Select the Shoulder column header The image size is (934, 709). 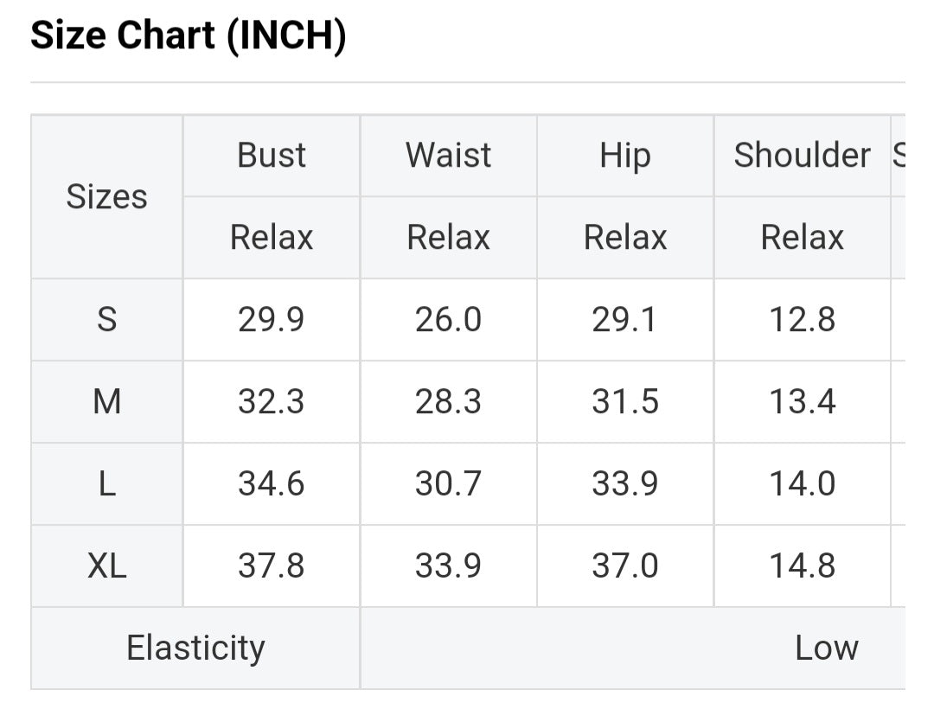(x=802, y=156)
